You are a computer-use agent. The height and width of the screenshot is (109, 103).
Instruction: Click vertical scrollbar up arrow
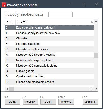[96, 22]
